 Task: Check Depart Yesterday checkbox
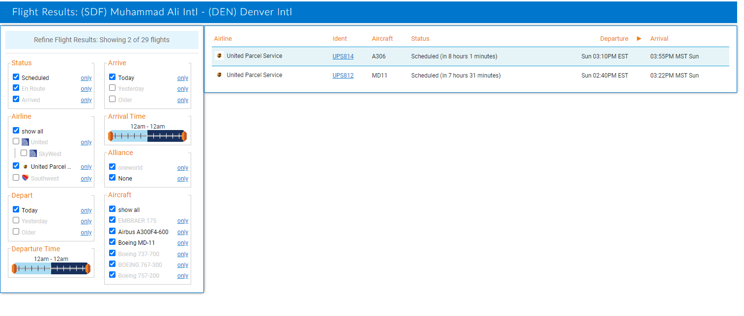[16, 220]
